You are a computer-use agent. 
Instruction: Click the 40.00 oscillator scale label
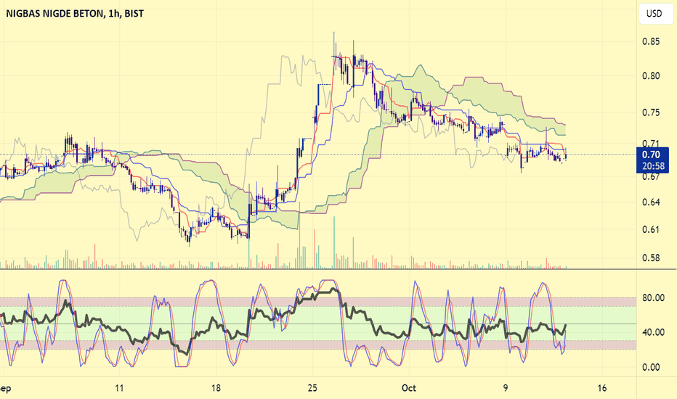[653, 332]
